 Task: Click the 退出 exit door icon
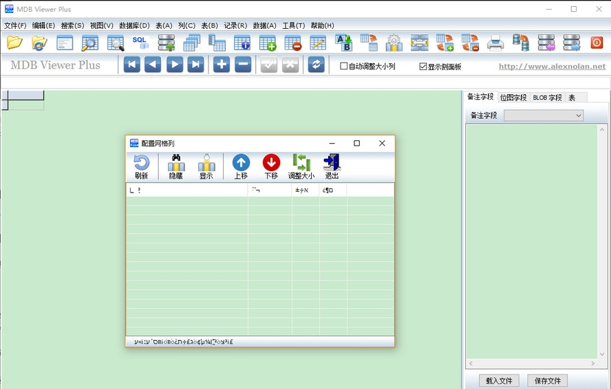(x=332, y=166)
